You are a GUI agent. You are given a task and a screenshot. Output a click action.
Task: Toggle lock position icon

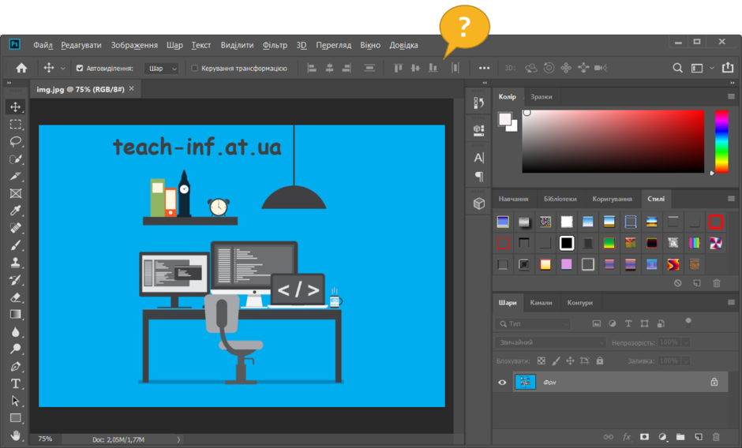(x=570, y=361)
